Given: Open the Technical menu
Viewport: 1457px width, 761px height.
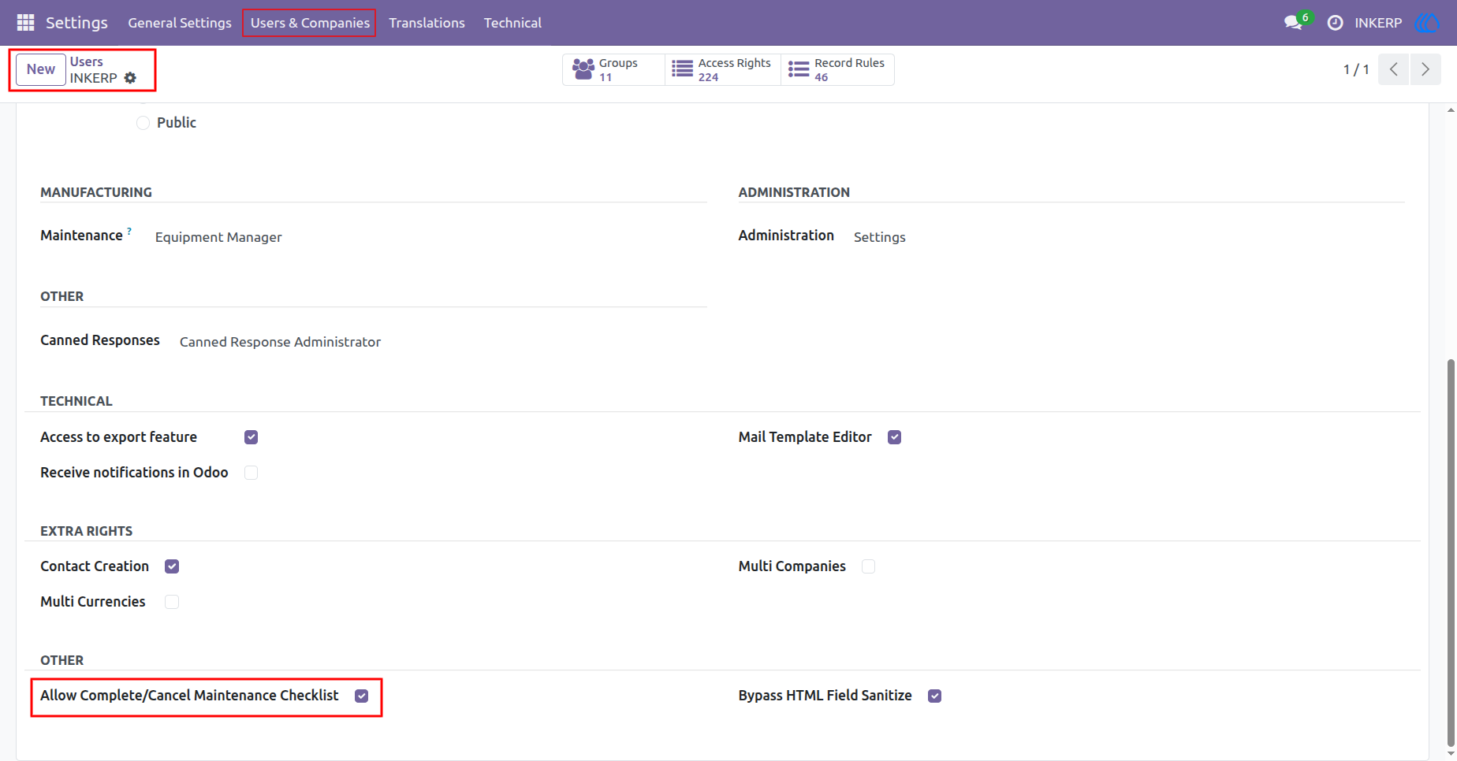Looking at the screenshot, I should click(x=512, y=23).
